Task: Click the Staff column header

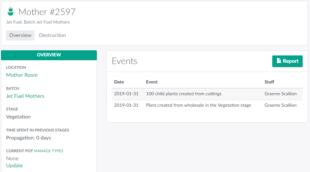Action: coord(269,82)
